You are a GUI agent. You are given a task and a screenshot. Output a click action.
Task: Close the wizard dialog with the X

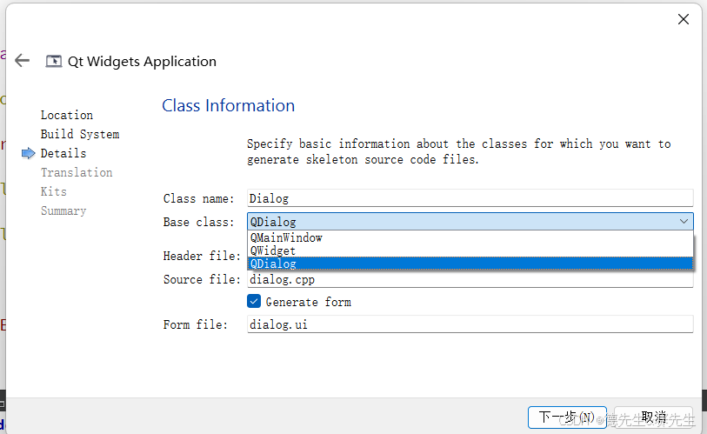pos(684,19)
